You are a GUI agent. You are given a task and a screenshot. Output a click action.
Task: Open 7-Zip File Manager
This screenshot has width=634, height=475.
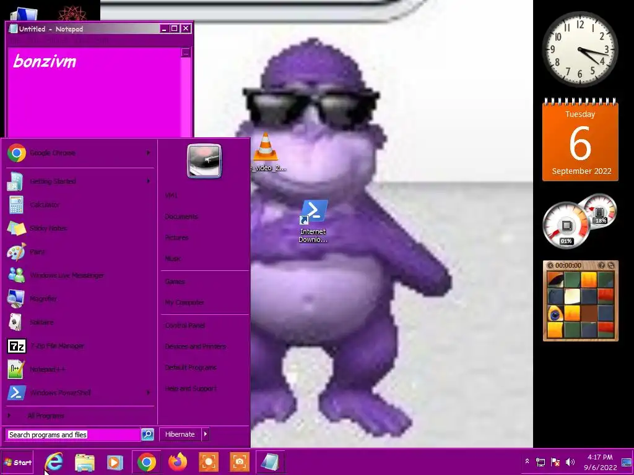(x=80, y=346)
